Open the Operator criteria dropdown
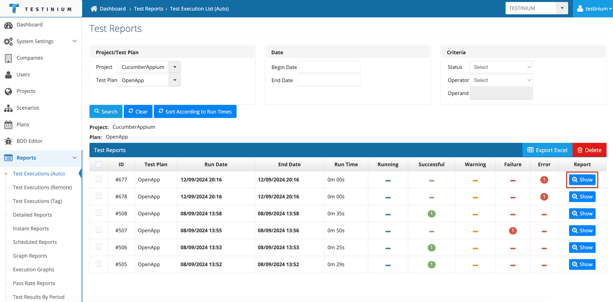The image size is (613, 302). (x=501, y=80)
